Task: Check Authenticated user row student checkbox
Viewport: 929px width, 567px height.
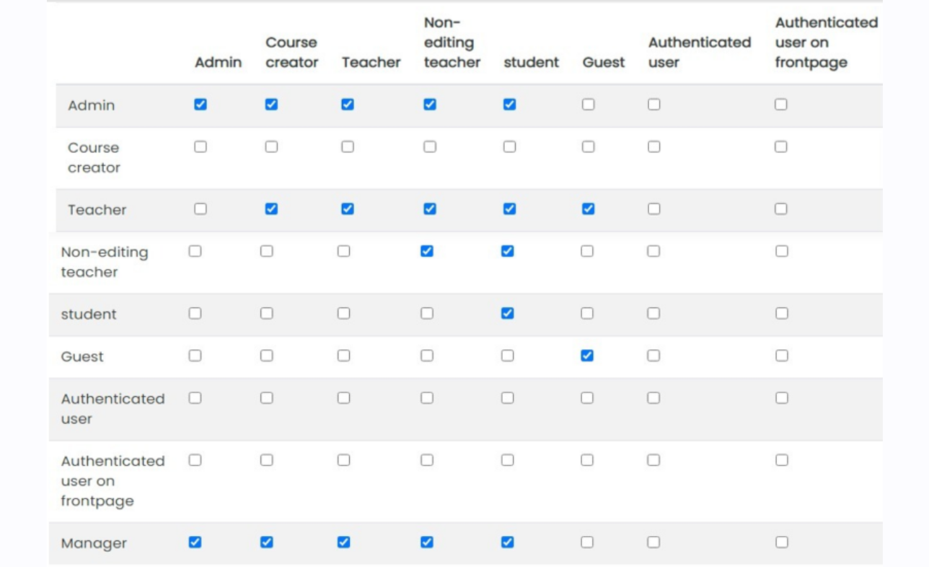Action: click(508, 397)
